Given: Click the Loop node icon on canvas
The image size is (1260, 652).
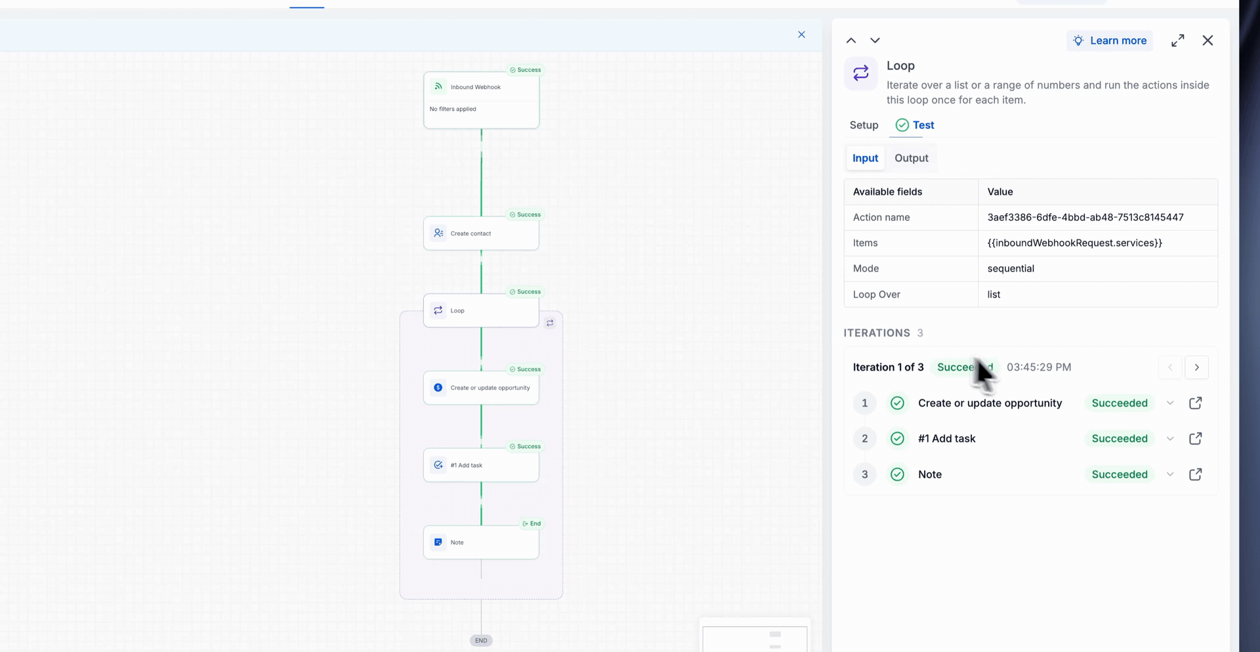Looking at the screenshot, I should tap(438, 310).
